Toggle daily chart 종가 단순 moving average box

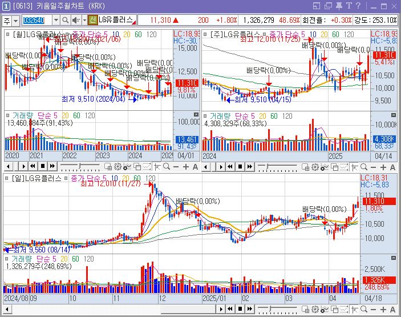click(x=66, y=178)
